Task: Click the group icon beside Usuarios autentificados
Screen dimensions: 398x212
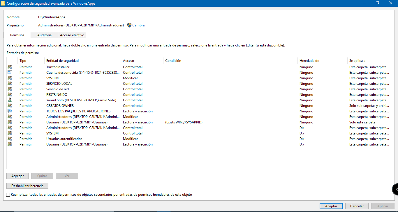Action: pos(10,139)
